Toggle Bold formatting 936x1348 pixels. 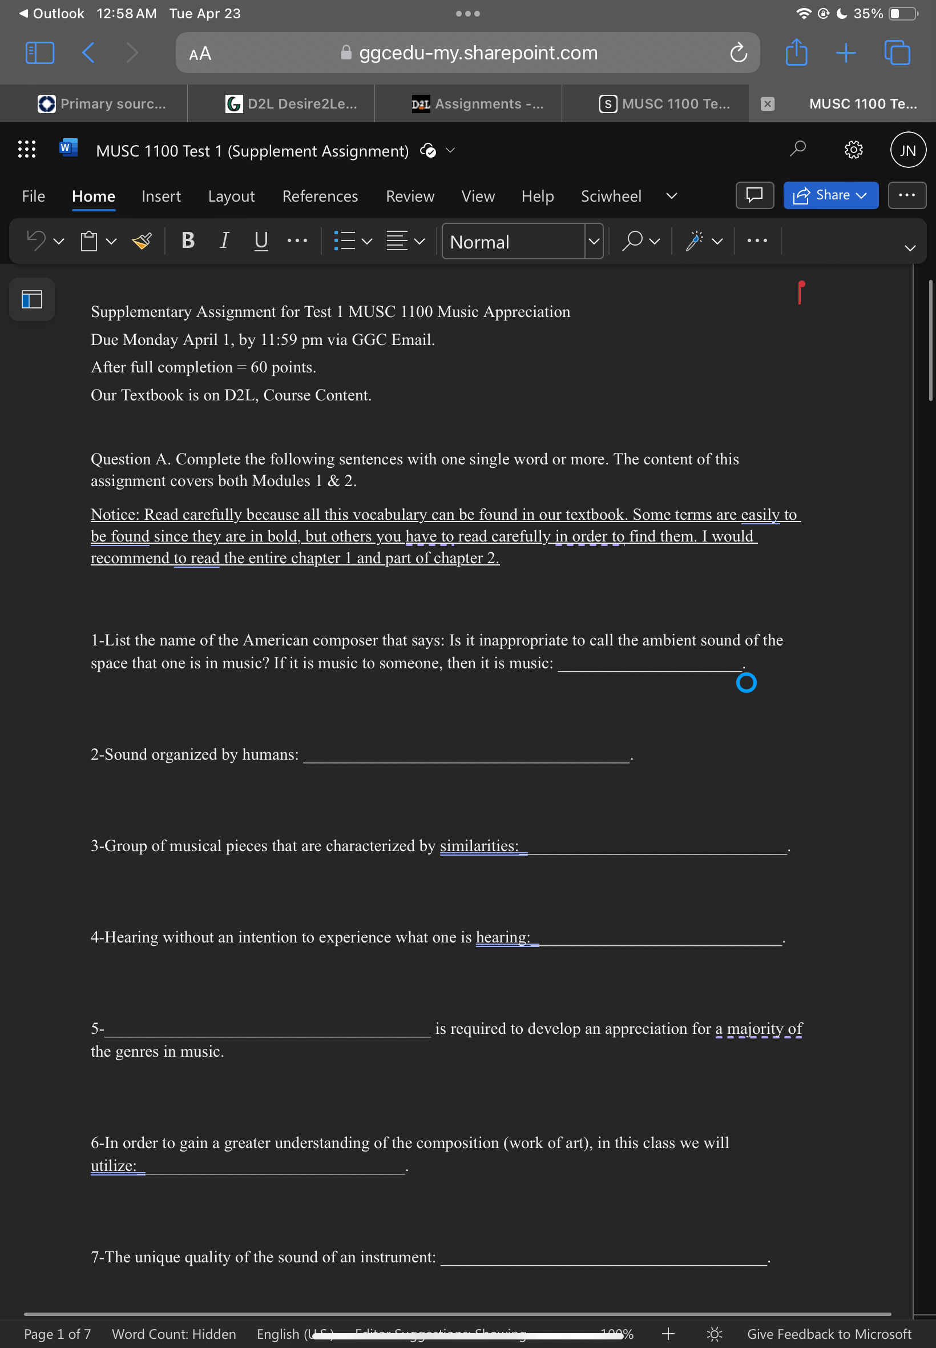pos(188,240)
